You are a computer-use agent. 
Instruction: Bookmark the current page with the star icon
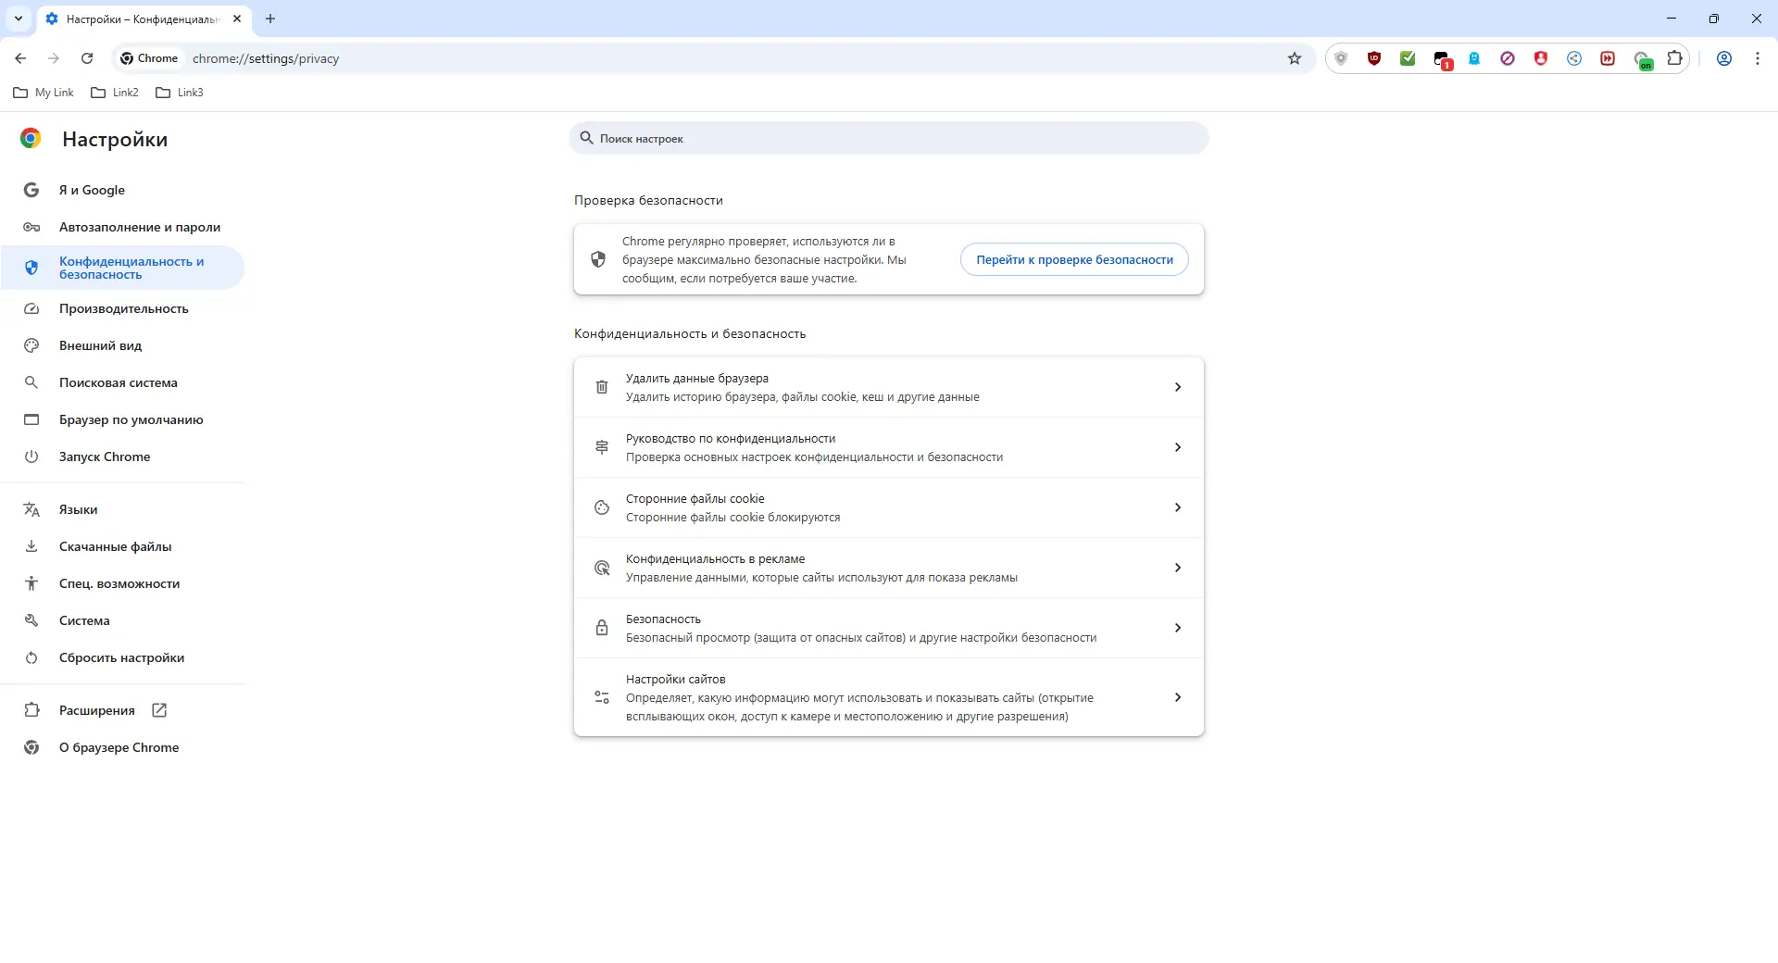[1294, 57]
